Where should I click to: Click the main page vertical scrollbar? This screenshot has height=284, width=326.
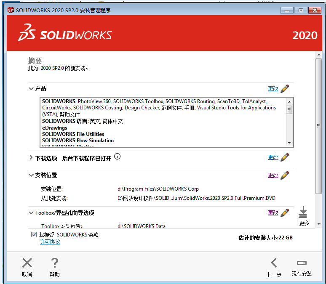point(319,126)
